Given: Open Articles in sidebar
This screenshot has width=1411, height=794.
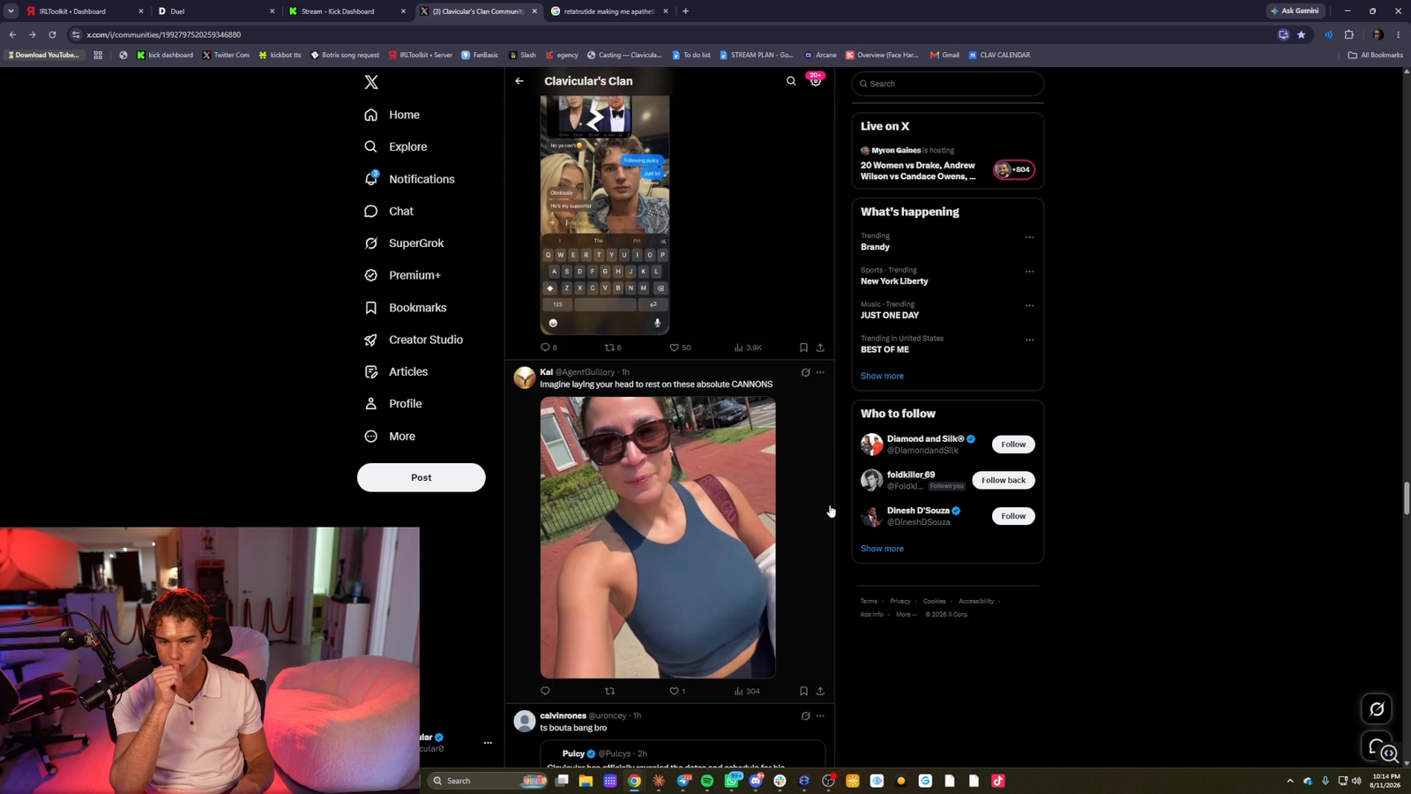Looking at the screenshot, I should (396, 372).
